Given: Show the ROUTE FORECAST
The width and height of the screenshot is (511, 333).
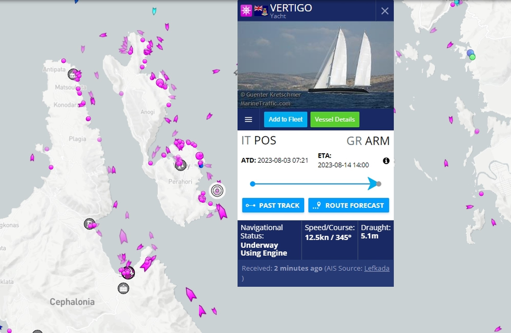Looking at the screenshot, I should coord(349,205).
